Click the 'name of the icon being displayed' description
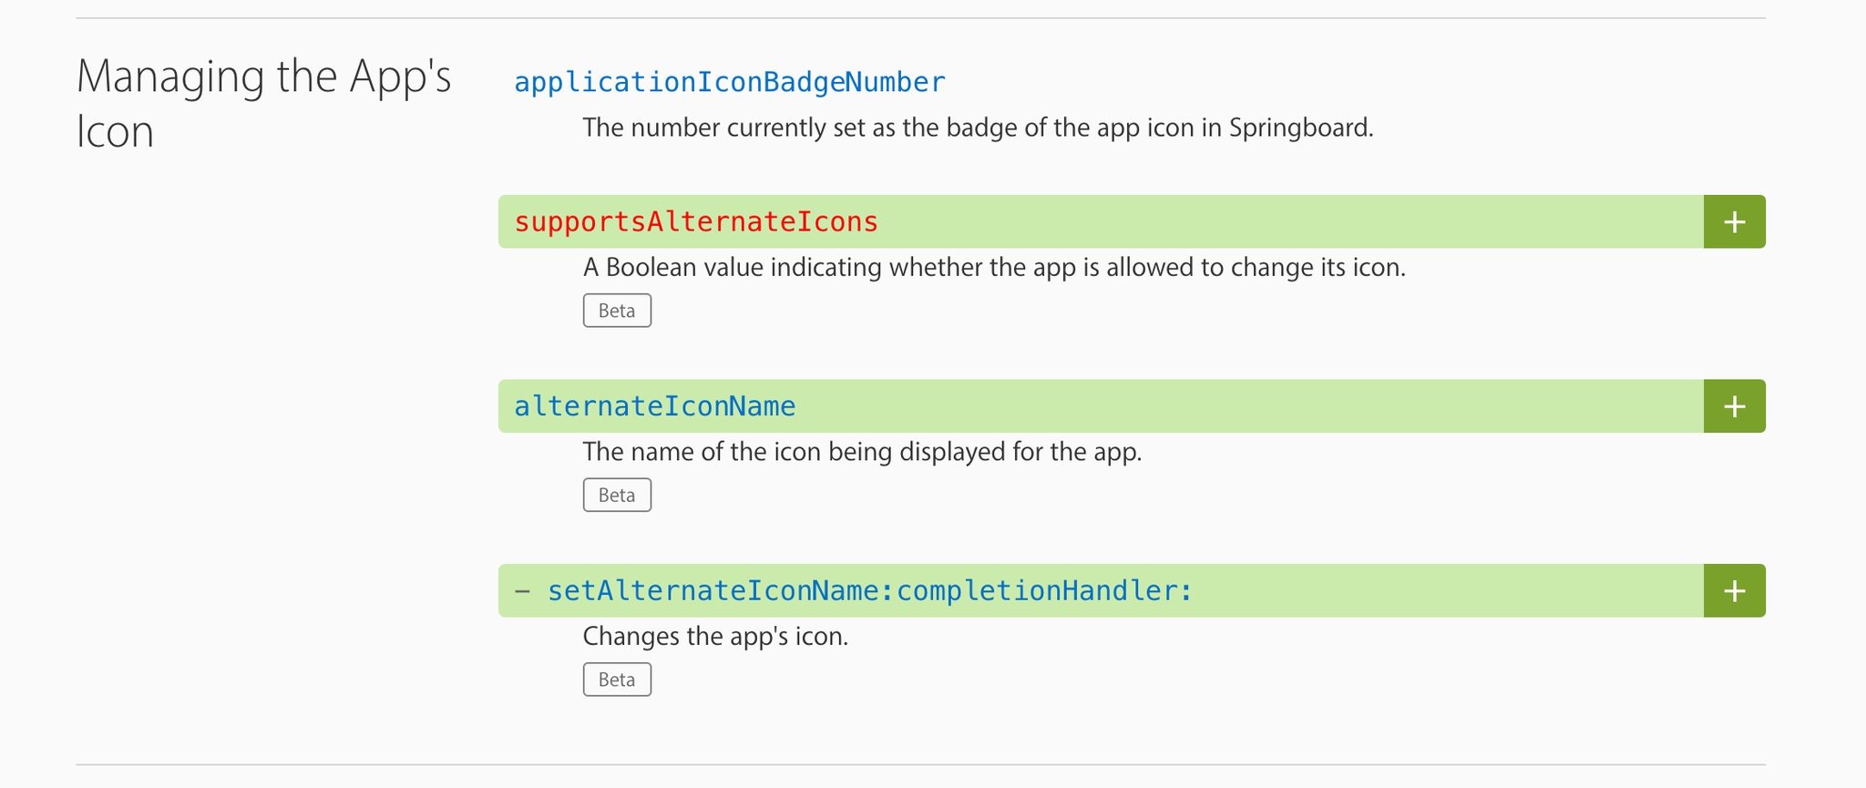This screenshot has width=1866, height=788. (862, 452)
